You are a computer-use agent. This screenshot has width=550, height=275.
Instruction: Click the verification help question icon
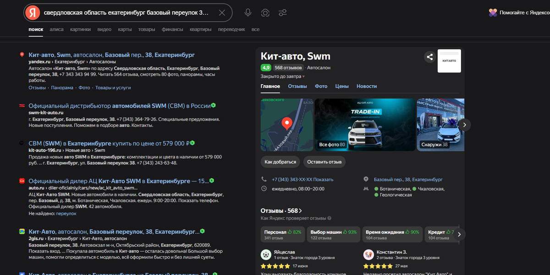(330, 219)
